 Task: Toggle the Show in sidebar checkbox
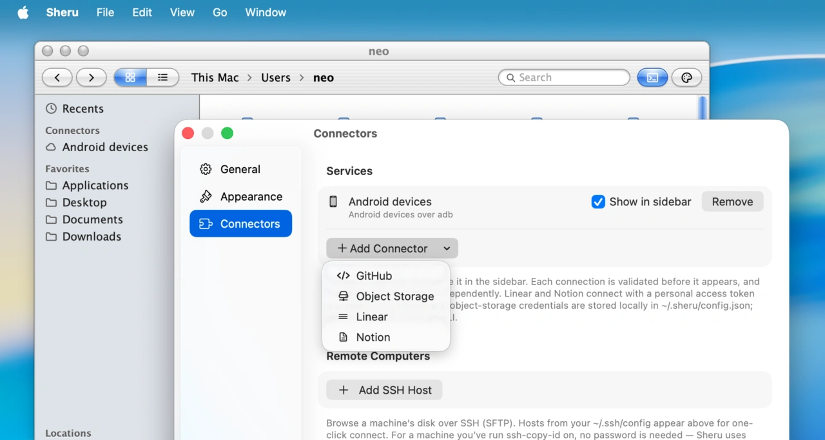pyautogui.click(x=598, y=201)
